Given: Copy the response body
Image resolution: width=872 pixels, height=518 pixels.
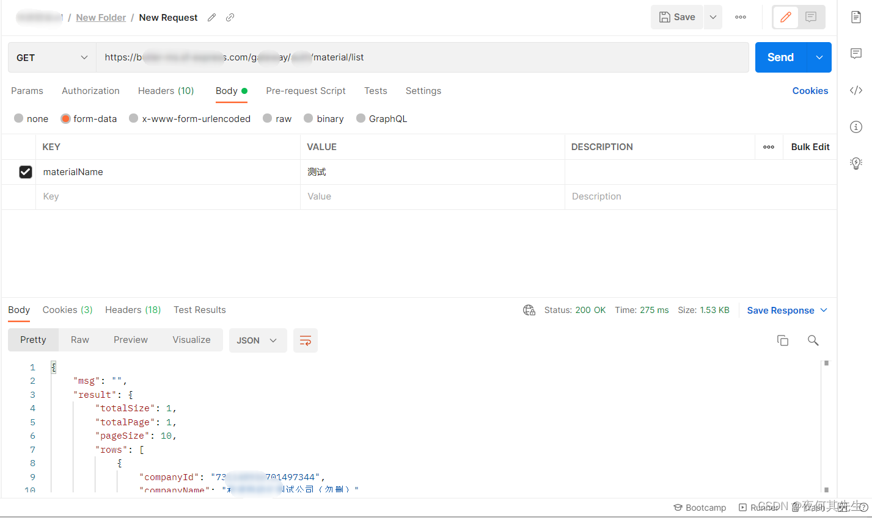Looking at the screenshot, I should [x=783, y=340].
